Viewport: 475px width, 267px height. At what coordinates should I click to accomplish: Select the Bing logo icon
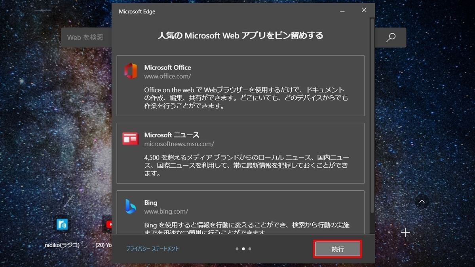coord(131,206)
